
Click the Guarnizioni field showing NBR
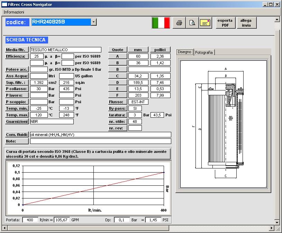52,122
